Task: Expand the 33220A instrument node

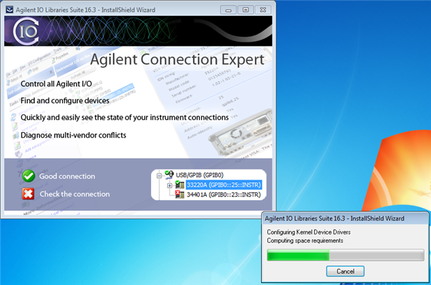Action: 169,186
